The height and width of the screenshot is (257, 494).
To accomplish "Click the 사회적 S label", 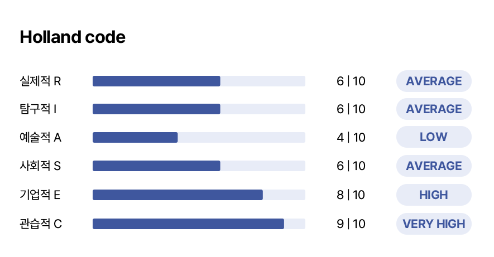I will [x=40, y=166].
